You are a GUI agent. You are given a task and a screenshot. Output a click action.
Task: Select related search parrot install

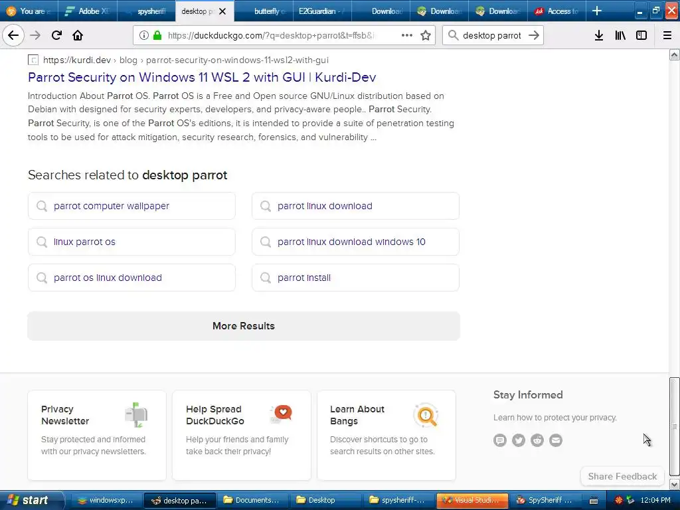(x=356, y=278)
